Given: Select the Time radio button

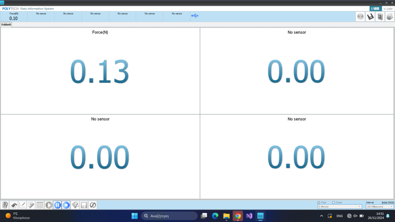Looking at the screenshot, I should pos(319,202).
